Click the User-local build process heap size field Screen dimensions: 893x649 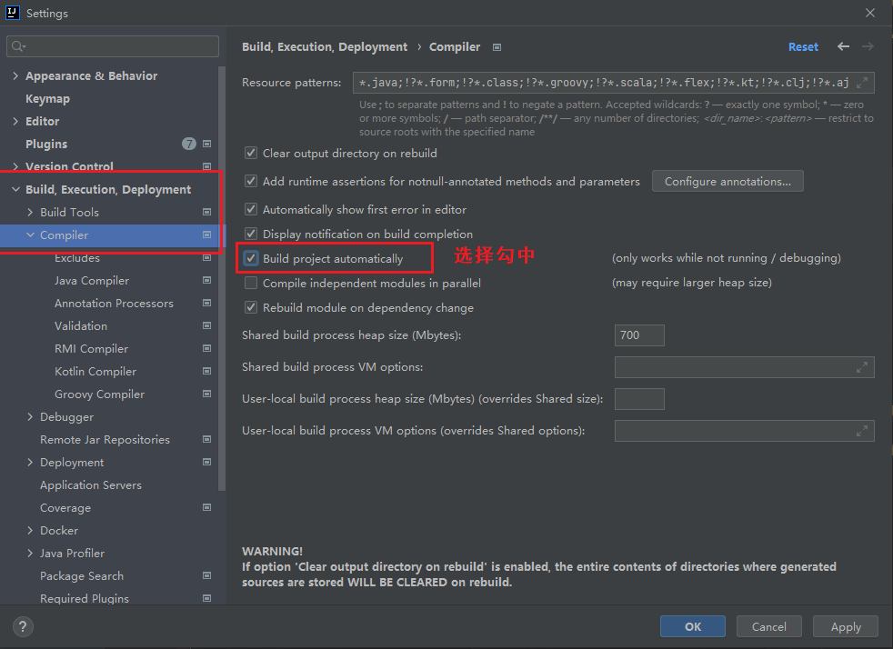(639, 399)
